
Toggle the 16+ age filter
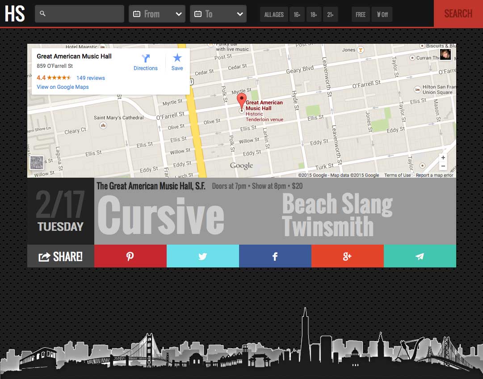[297, 14]
